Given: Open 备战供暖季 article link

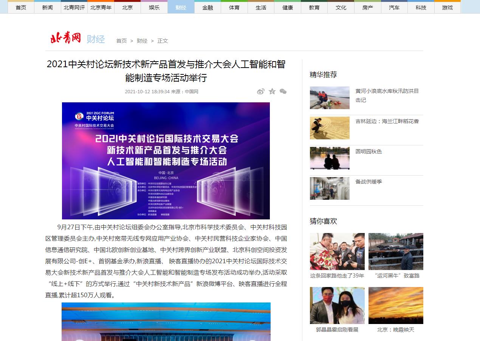Looking at the screenshot, I should [x=369, y=182].
